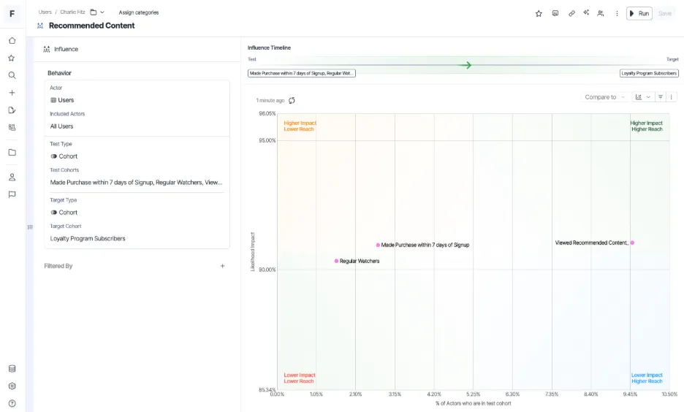Open the header three-dot more menu

pyautogui.click(x=617, y=14)
